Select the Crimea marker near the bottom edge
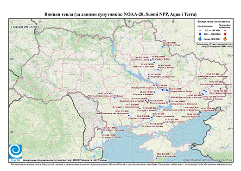 pos(157,158)
